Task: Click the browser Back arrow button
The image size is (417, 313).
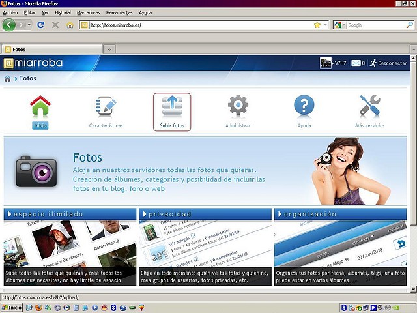Action: point(8,25)
